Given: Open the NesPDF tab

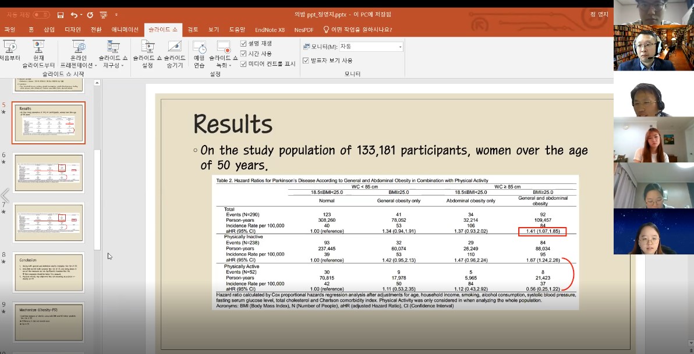Looking at the screenshot, I should click(x=304, y=30).
